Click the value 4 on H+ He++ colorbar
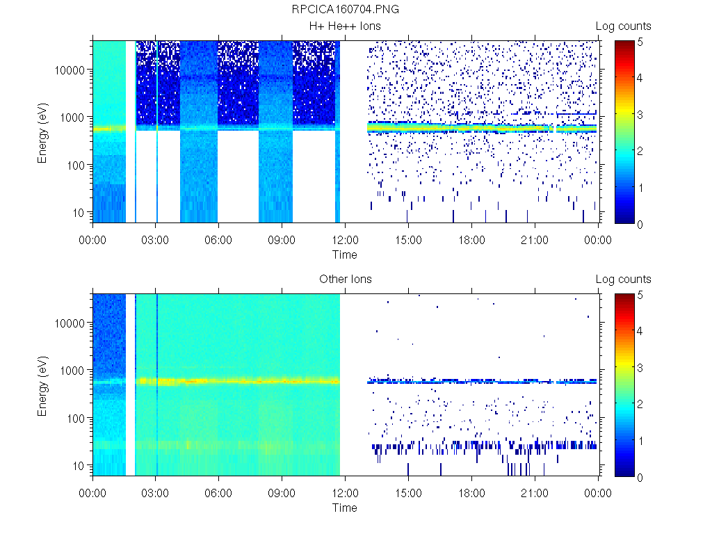This screenshot has height=534, width=712. click(640, 78)
